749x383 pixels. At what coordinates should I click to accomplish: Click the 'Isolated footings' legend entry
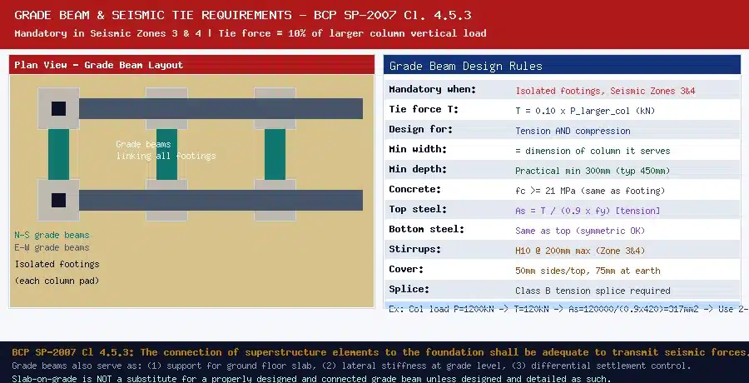57,264
